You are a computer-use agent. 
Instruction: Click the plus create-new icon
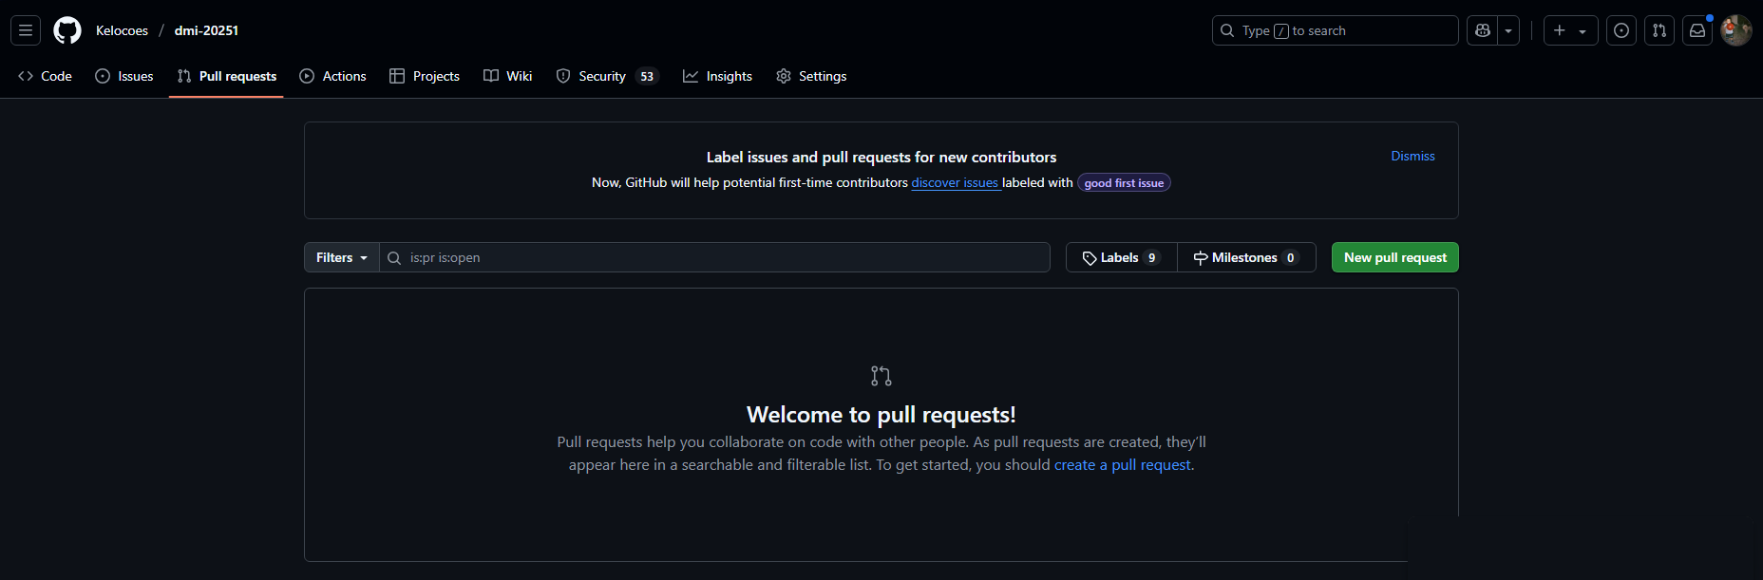(x=1560, y=30)
